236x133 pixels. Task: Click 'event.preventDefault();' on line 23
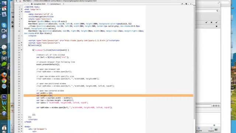pos(48,64)
